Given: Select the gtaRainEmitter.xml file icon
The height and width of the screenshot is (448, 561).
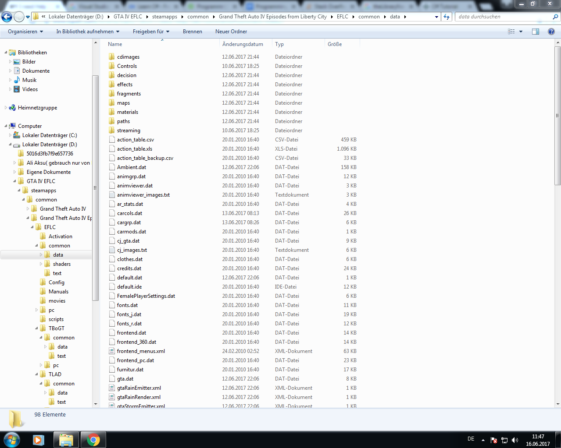Looking at the screenshot, I should coord(112,388).
